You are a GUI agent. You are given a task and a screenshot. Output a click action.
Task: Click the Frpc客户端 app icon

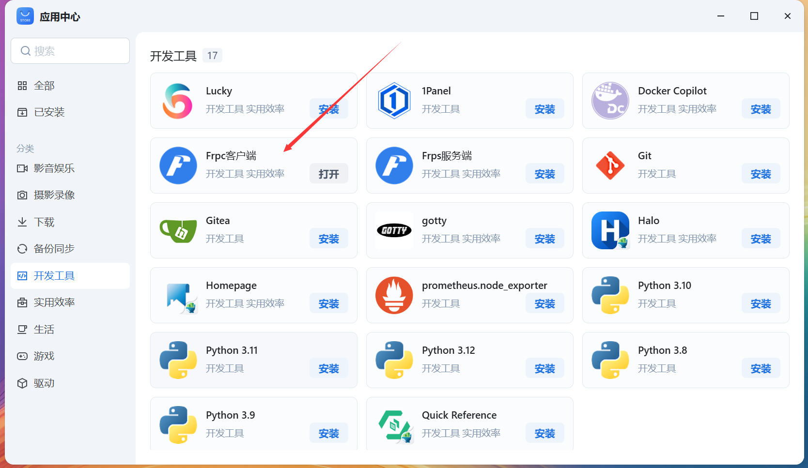click(x=178, y=166)
